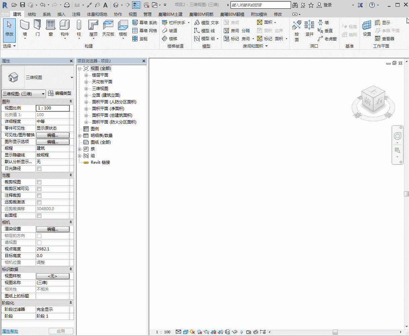The image size is (409, 336).
Task: Click the 竖井 shaft tool
Action: [x=309, y=28]
